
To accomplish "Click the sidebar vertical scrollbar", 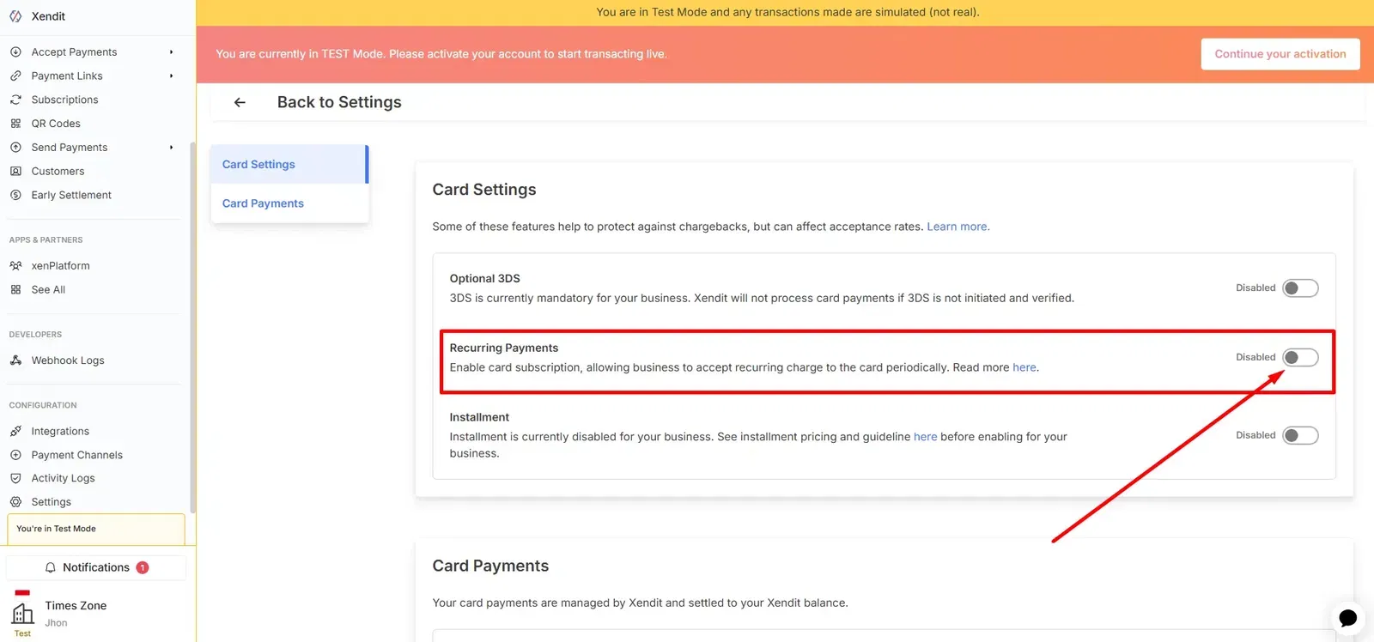I will point(192,326).
